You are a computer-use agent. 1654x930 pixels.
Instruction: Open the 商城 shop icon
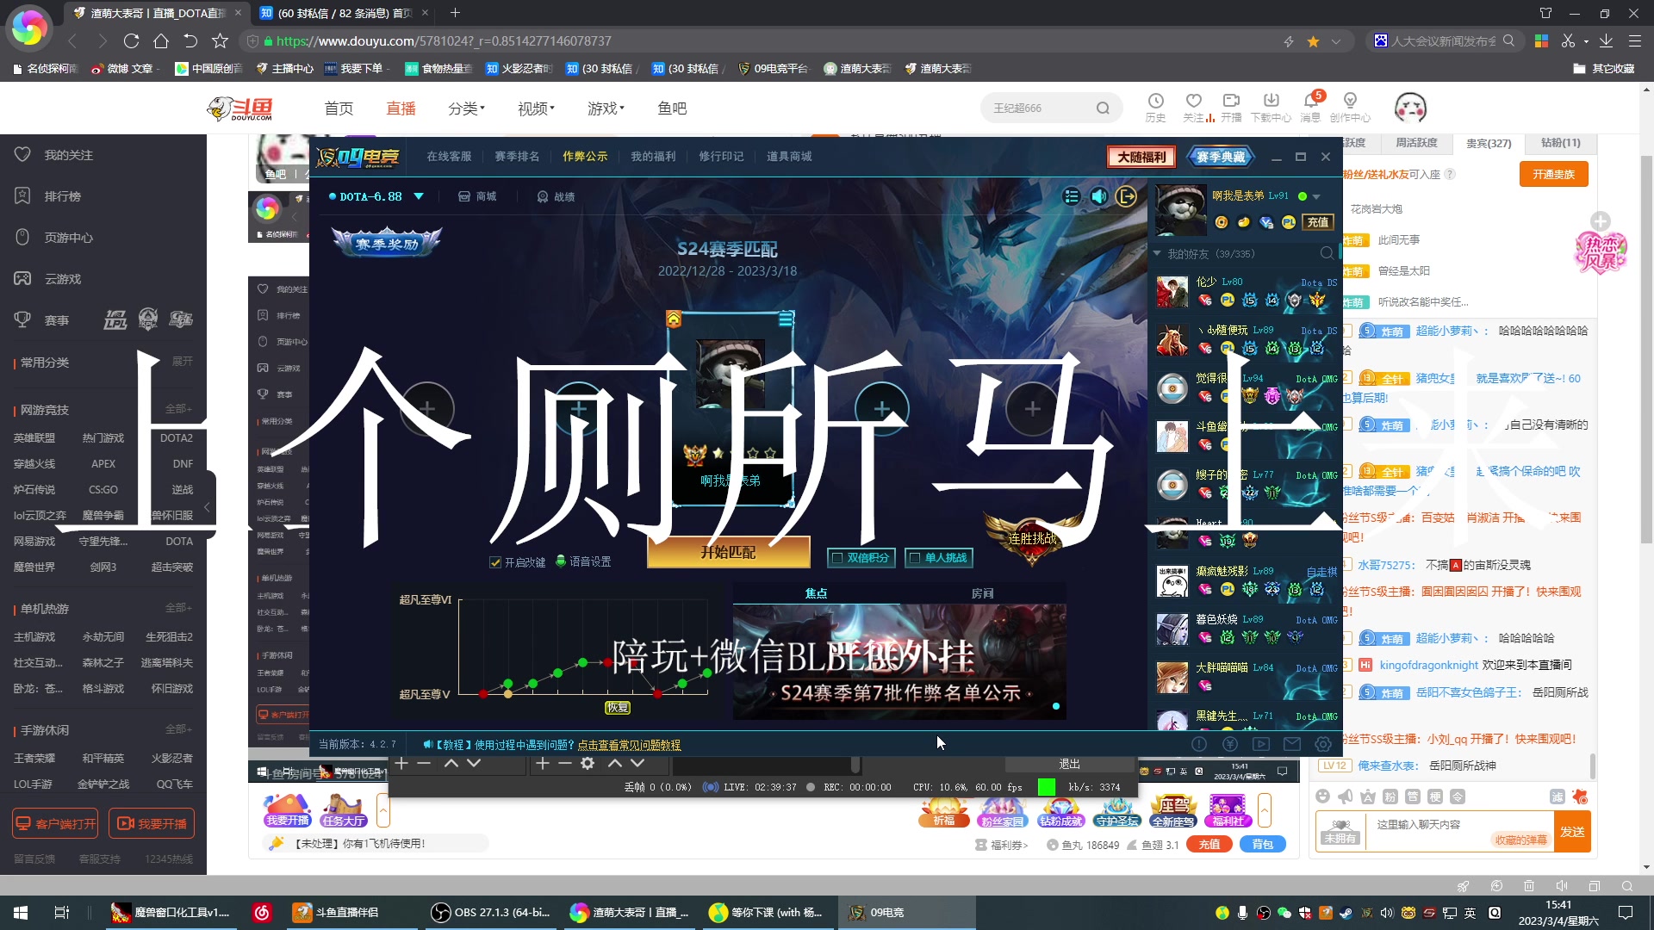pos(477,196)
